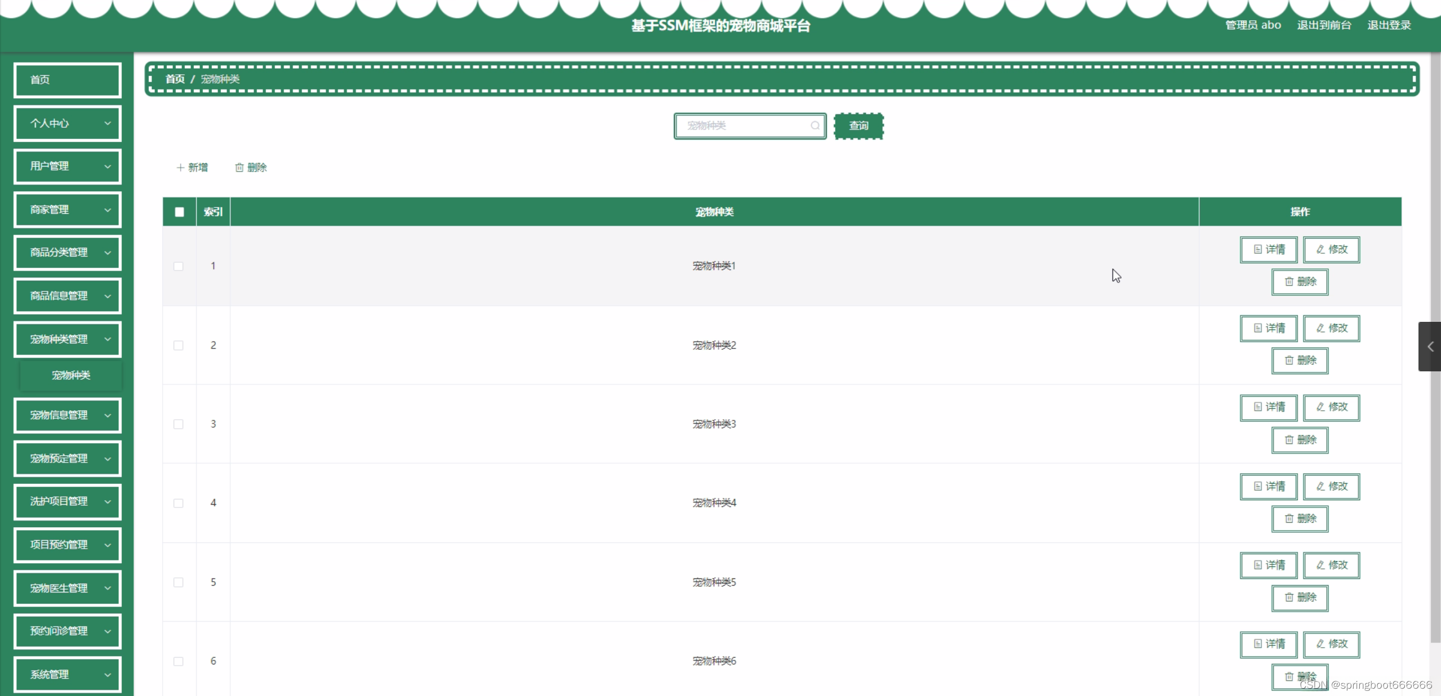Collapse the 宠物种类管理 sidebar menu

click(68, 339)
